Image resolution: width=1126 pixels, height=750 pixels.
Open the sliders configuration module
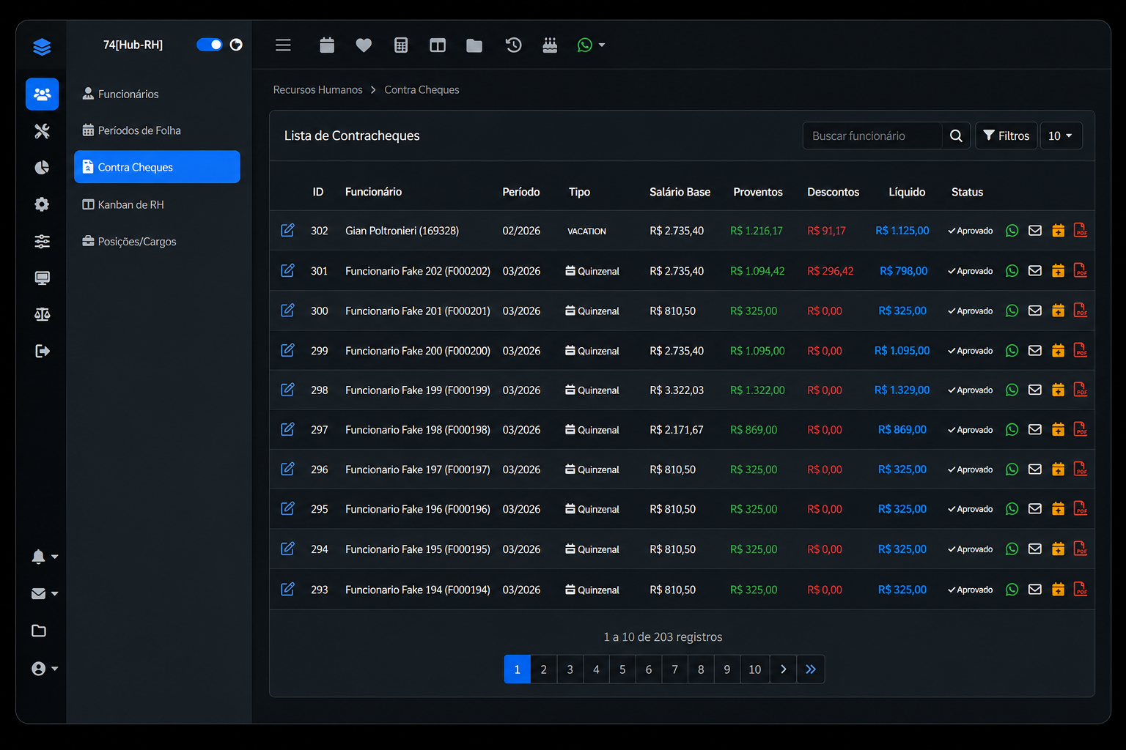42,241
